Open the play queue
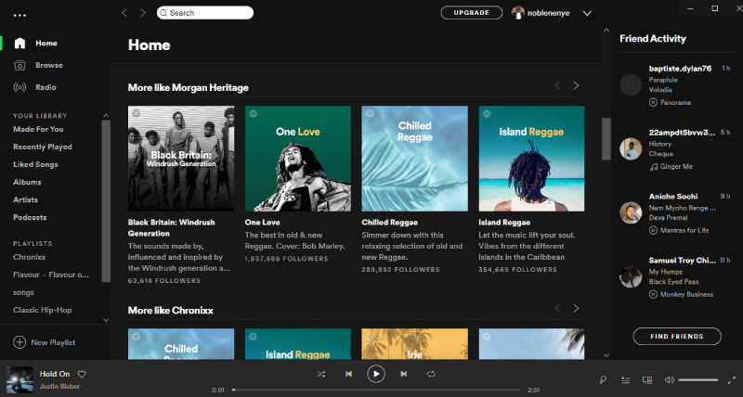Viewport: 743px width, 397px height. point(625,380)
